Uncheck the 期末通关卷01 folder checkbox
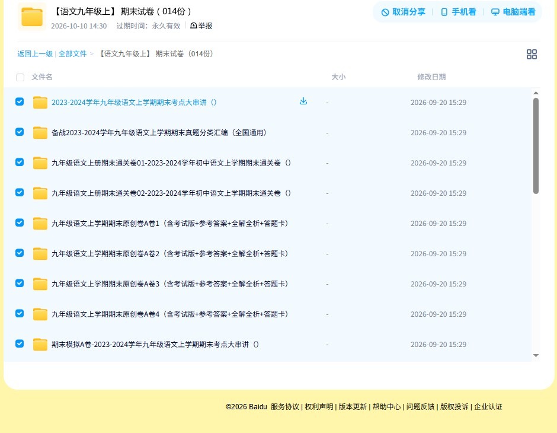 coord(20,162)
